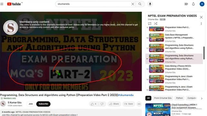Click the magnifying glass search button
The height and width of the screenshot is (116, 207).
point(140,4)
